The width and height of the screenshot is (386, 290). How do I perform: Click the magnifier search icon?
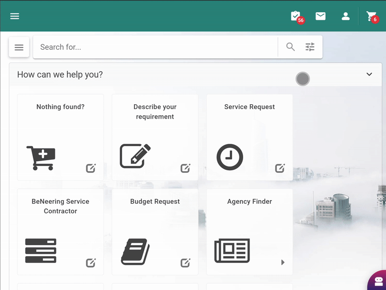(290, 47)
